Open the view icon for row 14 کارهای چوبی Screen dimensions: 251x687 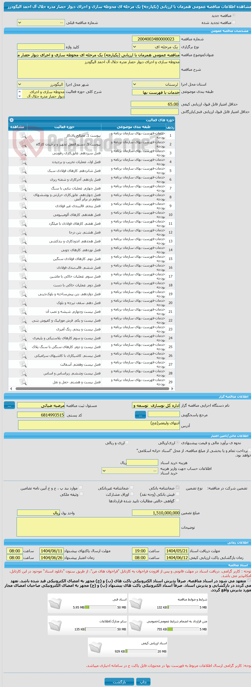point(23,250)
